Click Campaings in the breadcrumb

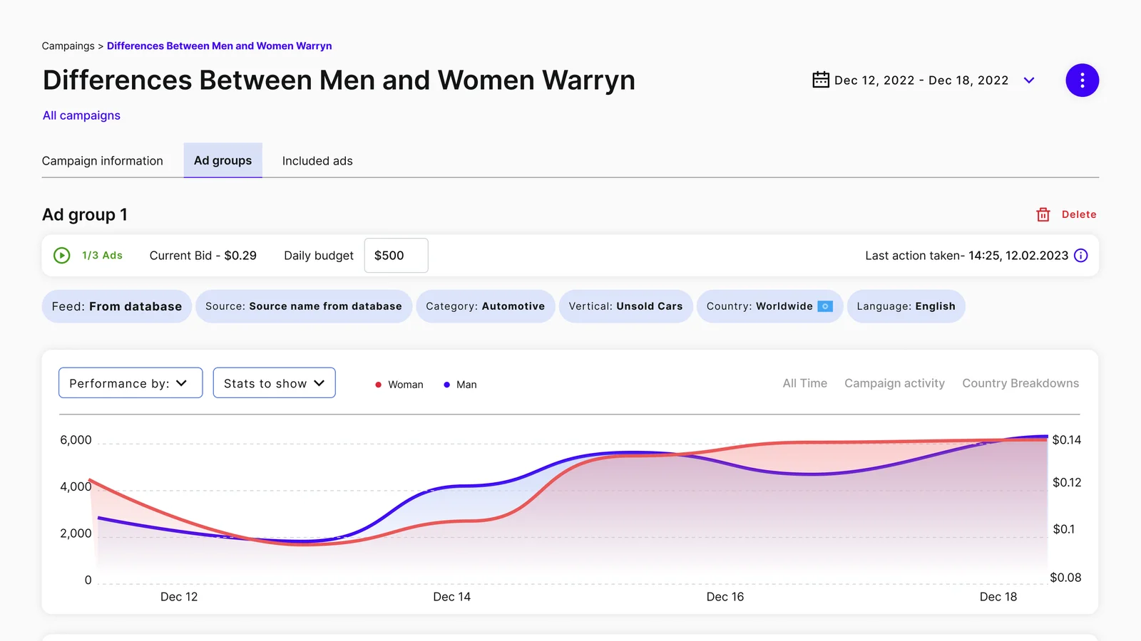tap(68, 46)
